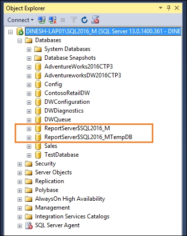Click the DWConfiguration database icon
Image resolution: width=187 pixels, height=236 pixels.
tap(38, 102)
